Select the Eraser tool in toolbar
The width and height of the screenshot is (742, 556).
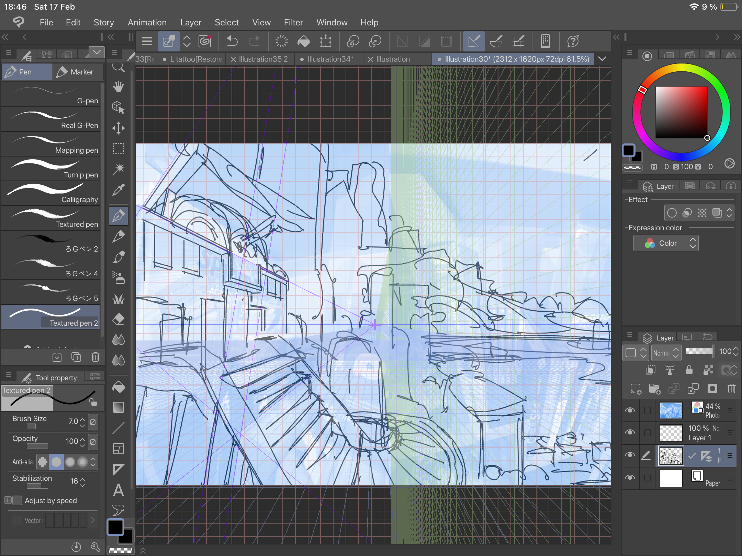click(119, 319)
